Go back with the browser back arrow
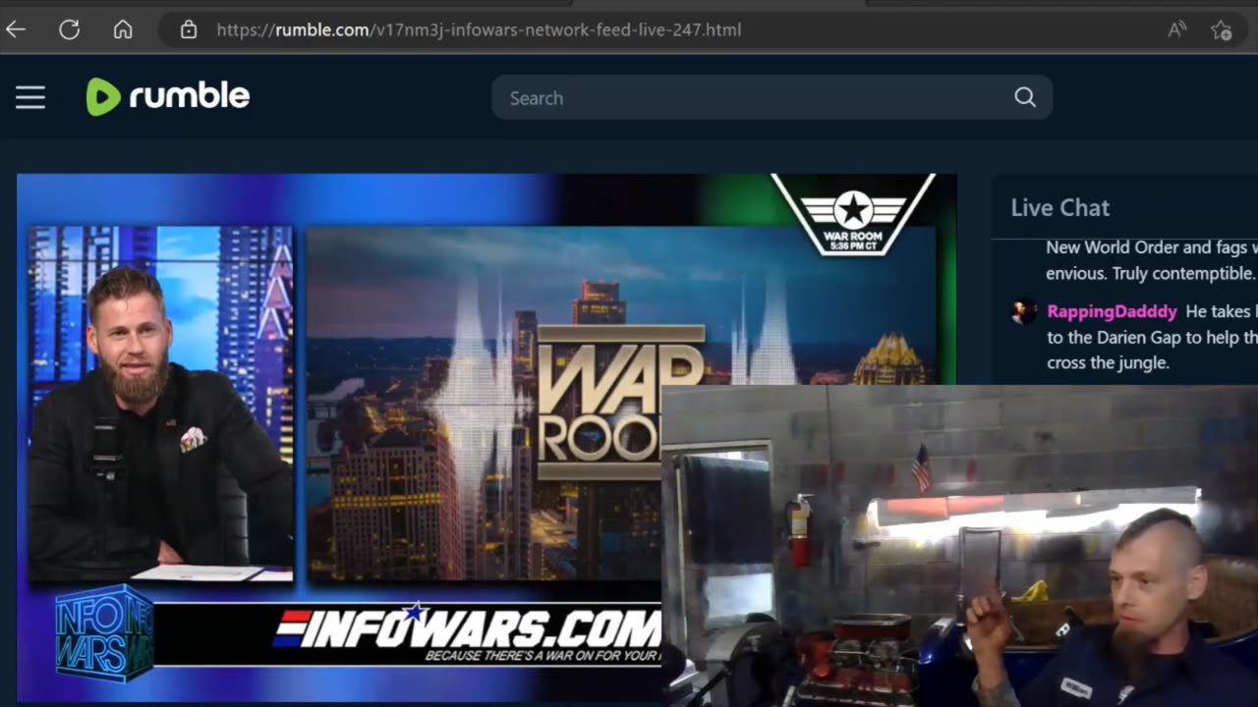Image resolution: width=1258 pixels, height=707 pixels. click(x=16, y=29)
